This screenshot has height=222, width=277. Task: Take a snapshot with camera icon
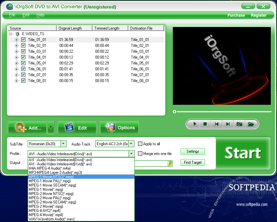pyautogui.click(x=239, y=124)
